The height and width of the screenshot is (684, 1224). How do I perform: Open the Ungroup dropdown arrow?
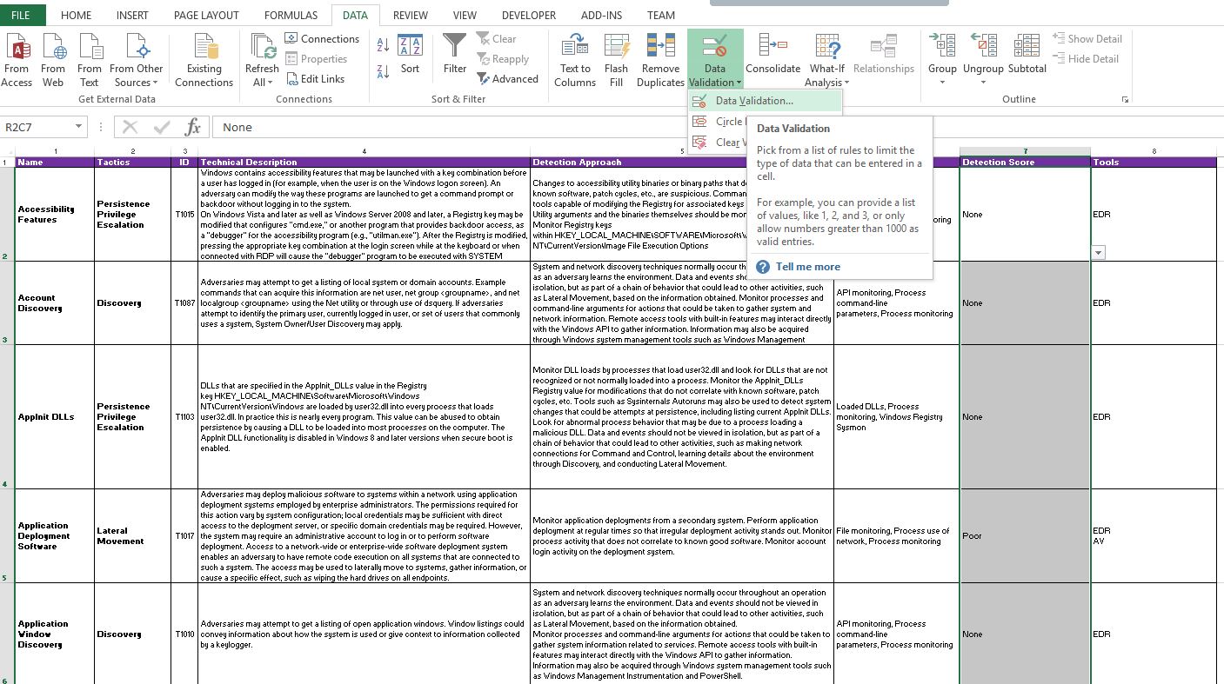coord(983,83)
